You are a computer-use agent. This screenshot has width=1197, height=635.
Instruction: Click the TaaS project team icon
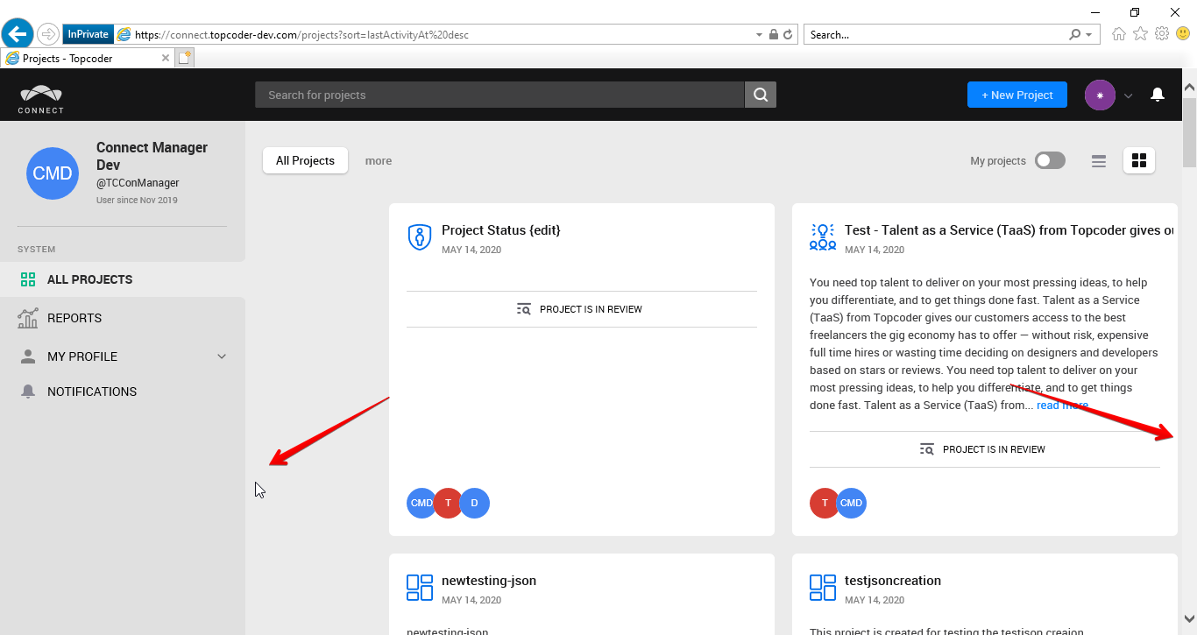click(823, 236)
